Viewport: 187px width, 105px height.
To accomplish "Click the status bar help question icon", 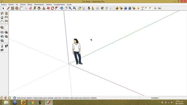I will pyautogui.click(x=15, y=98).
